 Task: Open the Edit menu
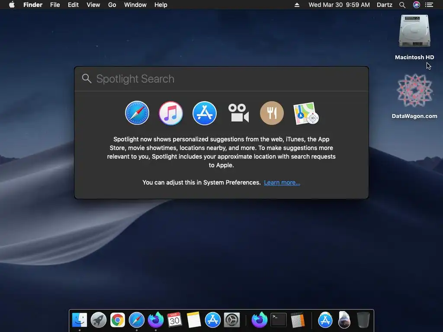[x=73, y=5]
